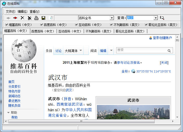Image resolution: width=183 pixels, height=132 pixels.
Task: Click the 登录/创建账户 link
Action: [x=162, y=38]
